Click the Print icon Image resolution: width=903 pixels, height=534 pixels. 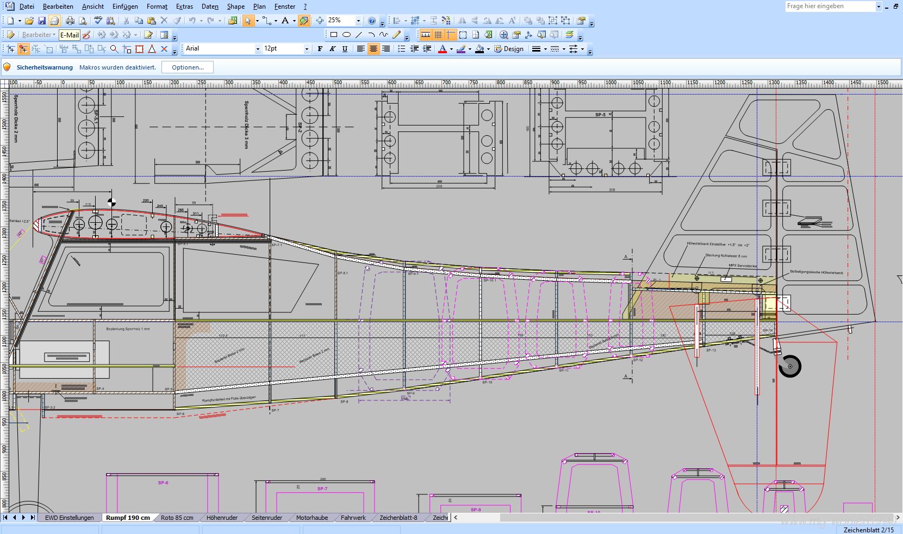point(70,21)
